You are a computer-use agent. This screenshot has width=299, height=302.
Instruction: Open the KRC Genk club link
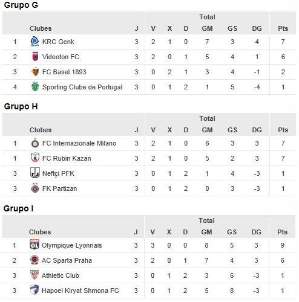pos(58,42)
